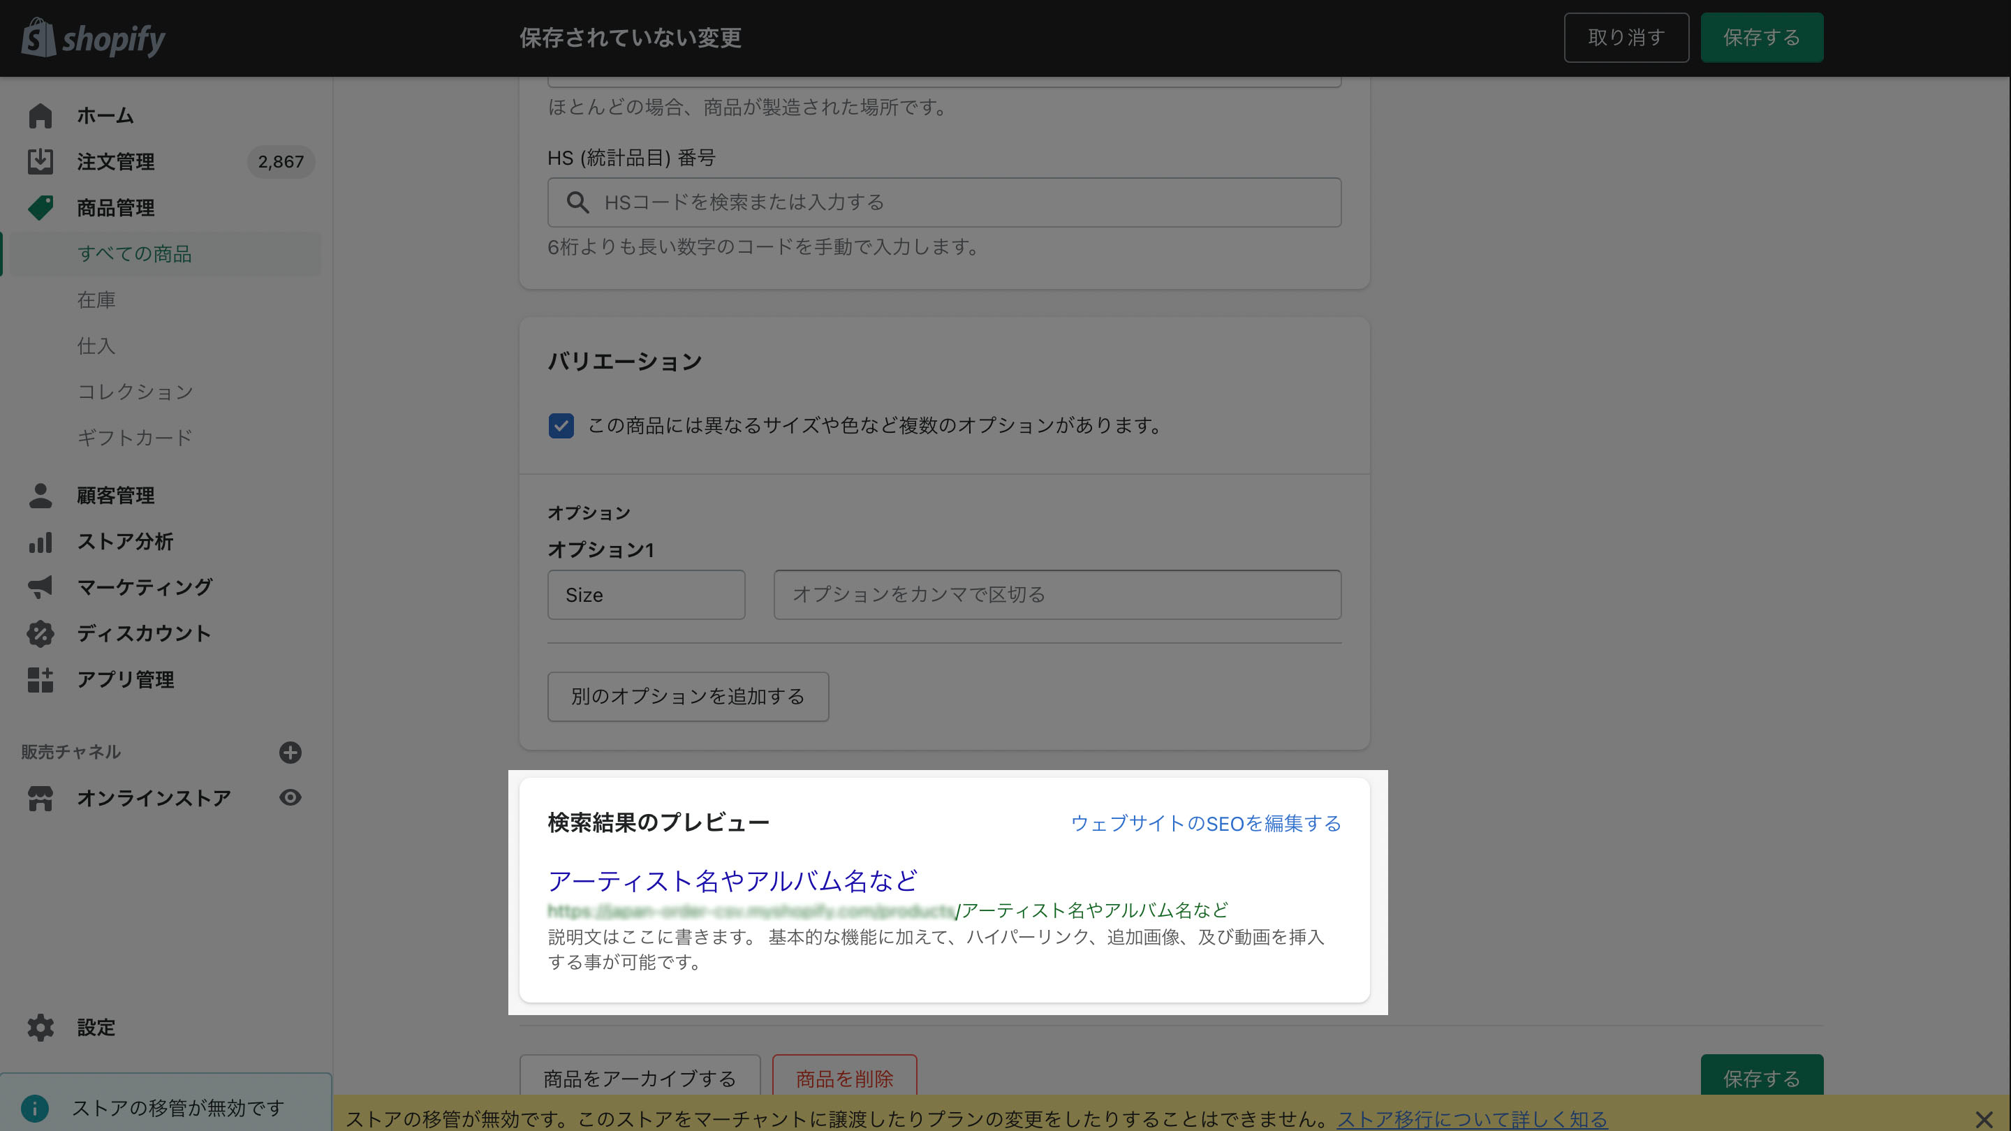This screenshot has width=2011, height=1131.
Task: Click the bar chart icon beside ストア分析
Action: pyautogui.click(x=40, y=541)
